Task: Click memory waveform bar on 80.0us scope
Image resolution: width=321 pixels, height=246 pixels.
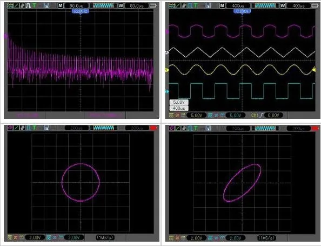Action: 104,6
